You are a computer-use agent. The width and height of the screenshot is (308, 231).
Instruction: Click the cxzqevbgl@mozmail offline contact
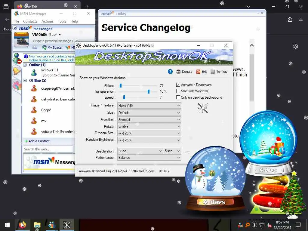53,88
